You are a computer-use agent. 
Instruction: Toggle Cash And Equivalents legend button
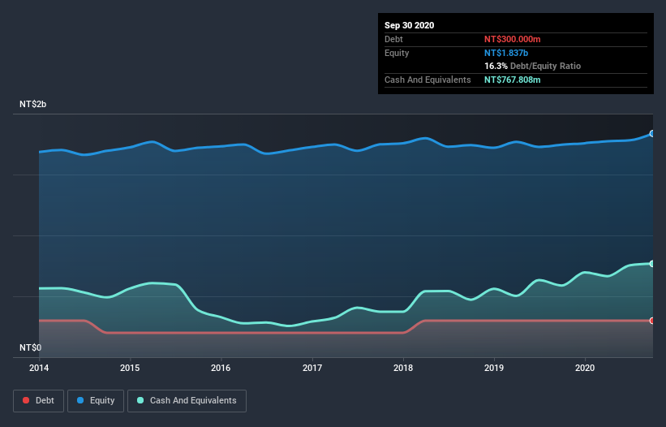pyautogui.click(x=187, y=401)
